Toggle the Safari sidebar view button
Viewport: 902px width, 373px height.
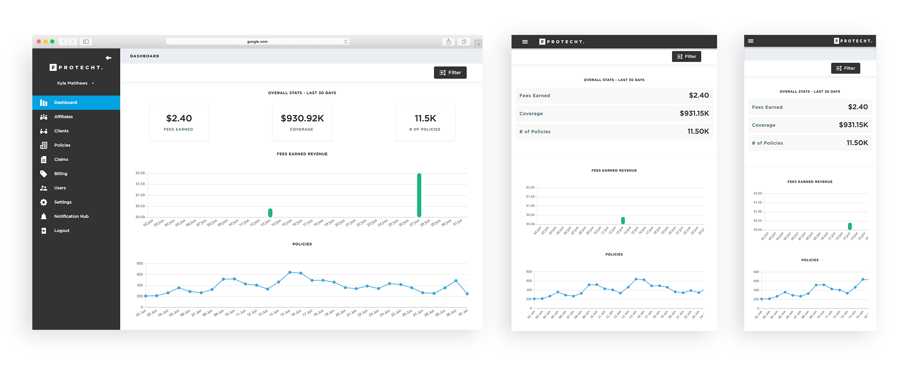tap(86, 42)
